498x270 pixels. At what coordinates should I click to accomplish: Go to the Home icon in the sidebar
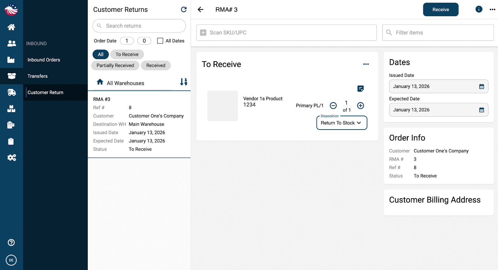pyautogui.click(x=11, y=27)
